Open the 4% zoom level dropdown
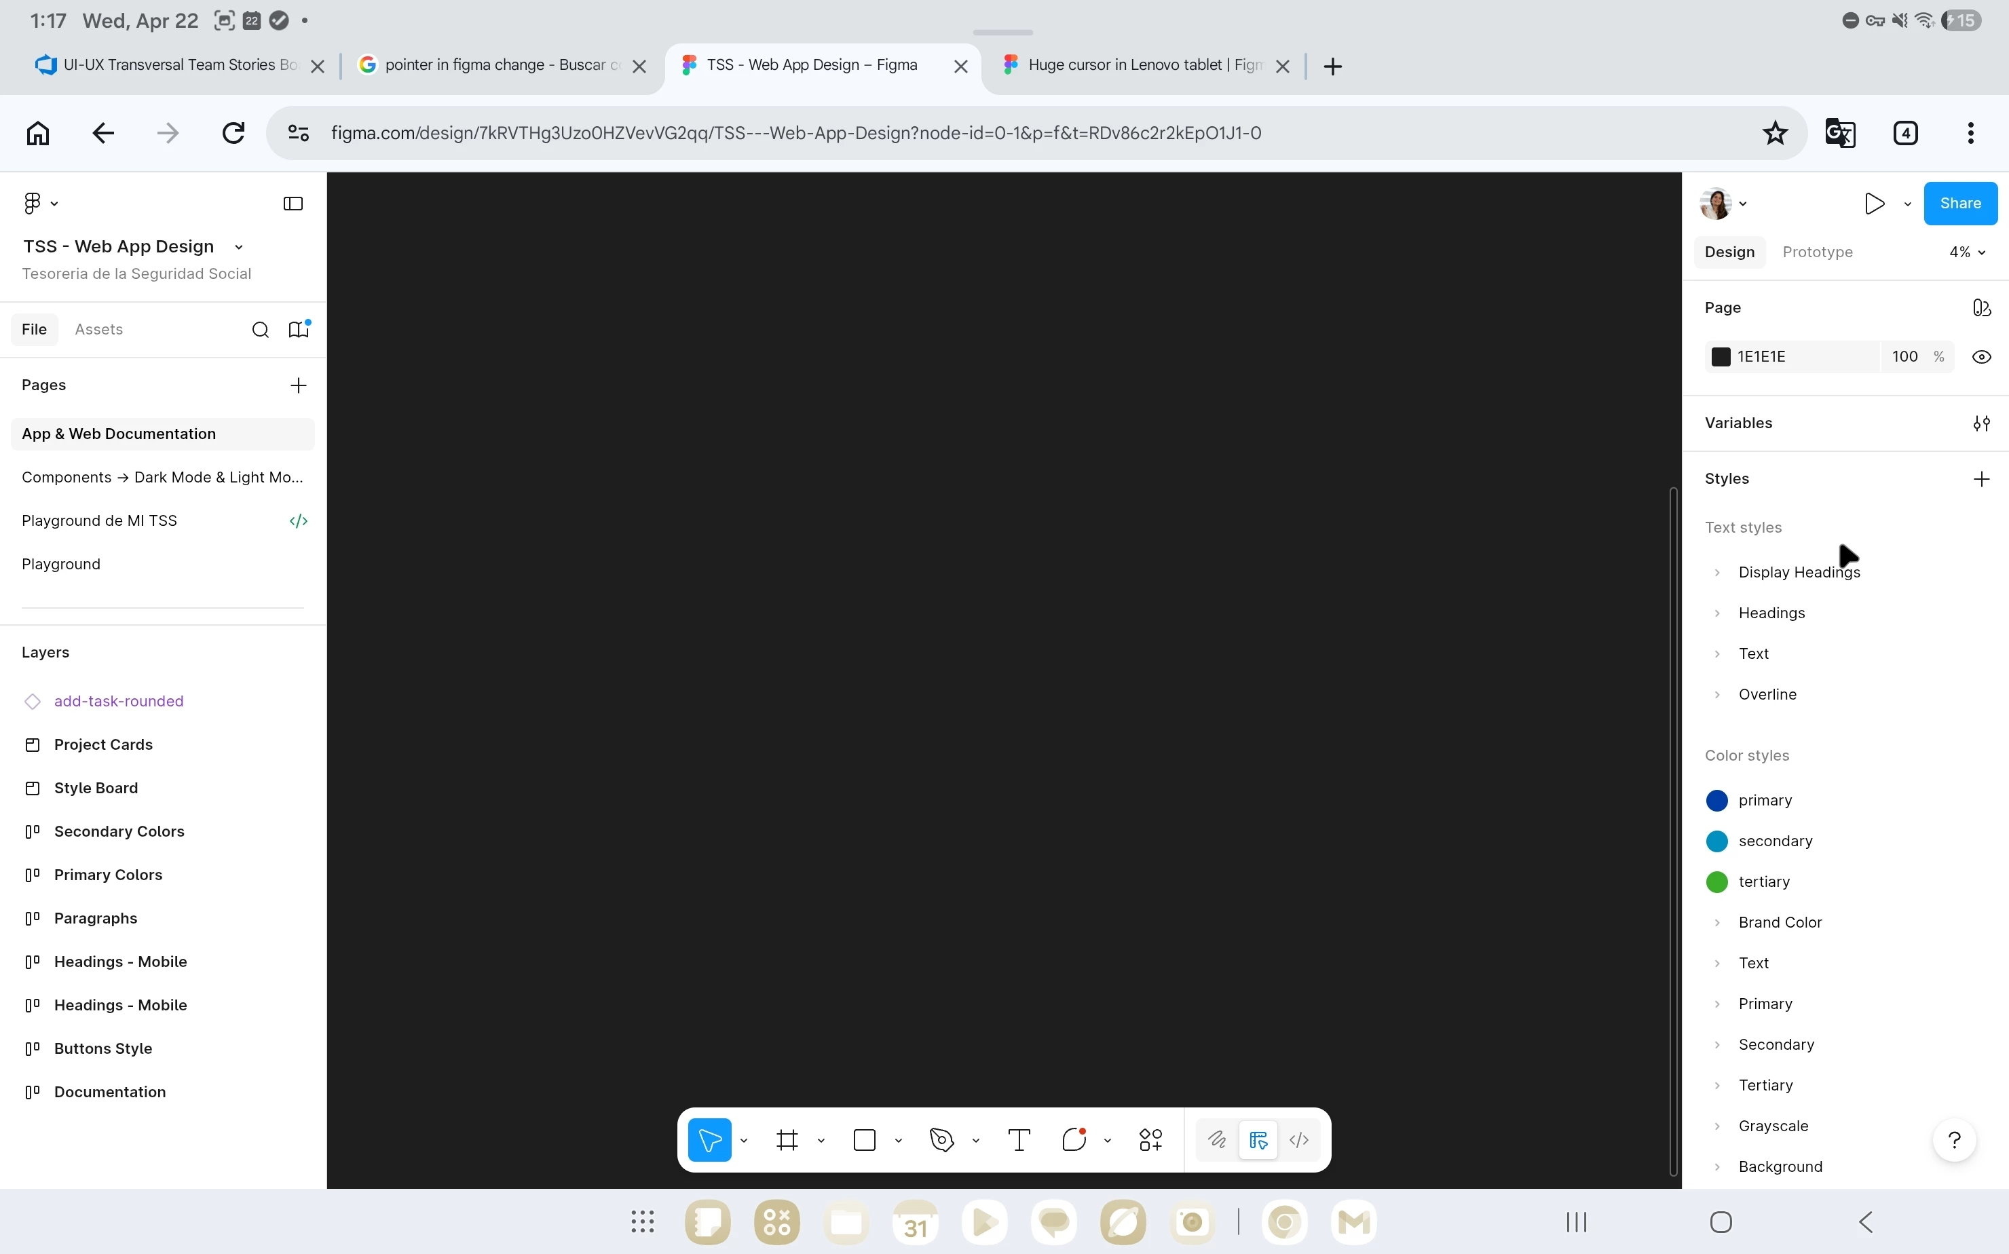 (1967, 252)
